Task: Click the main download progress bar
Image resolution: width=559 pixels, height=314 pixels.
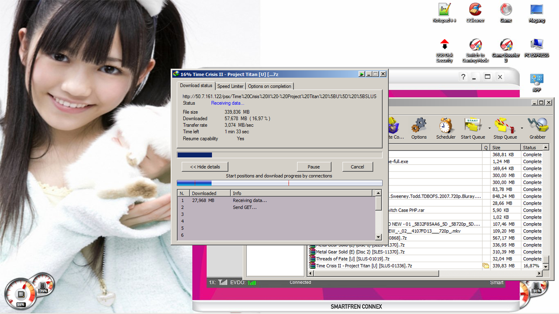Action: [x=279, y=155]
